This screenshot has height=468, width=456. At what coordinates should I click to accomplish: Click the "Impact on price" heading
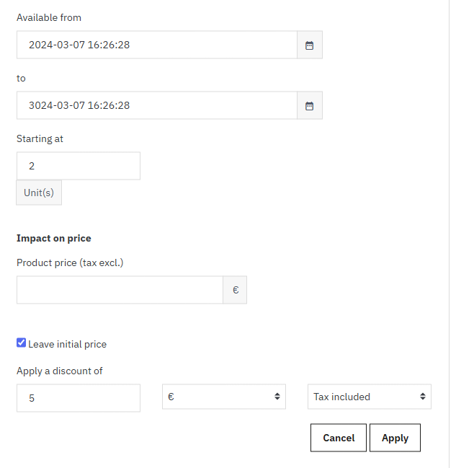point(54,238)
